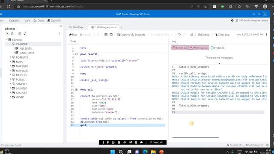
Task: Click the table properties icon in the Libraries toolbar
Action: pyautogui.click(x=20, y=34)
